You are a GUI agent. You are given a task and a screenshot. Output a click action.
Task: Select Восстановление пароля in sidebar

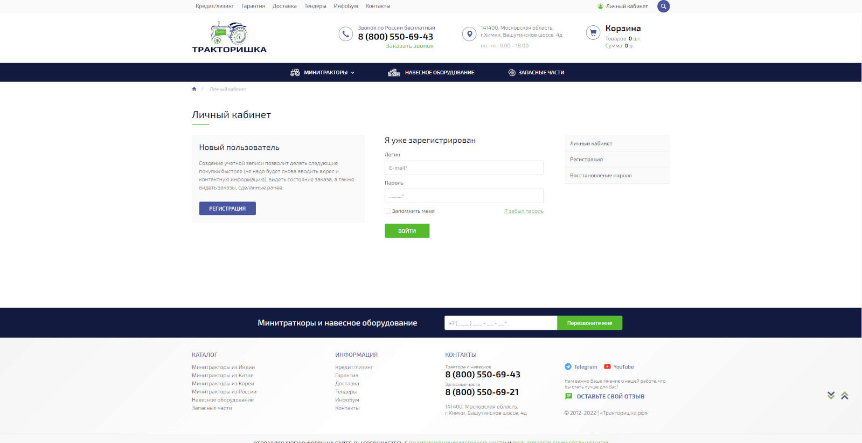pyautogui.click(x=601, y=176)
